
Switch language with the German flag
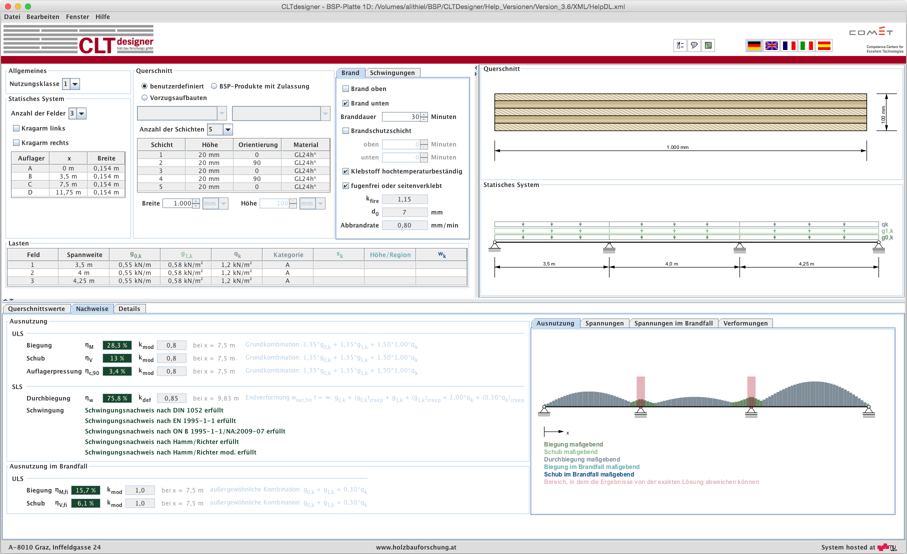coord(754,46)
